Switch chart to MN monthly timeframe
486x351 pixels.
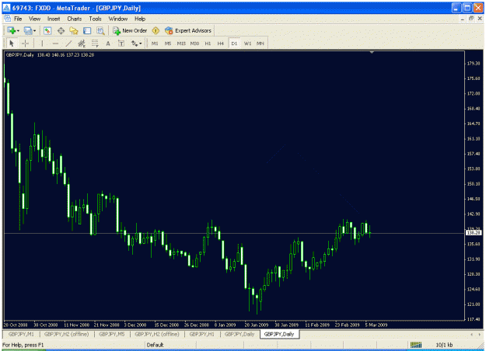[260, 43]
